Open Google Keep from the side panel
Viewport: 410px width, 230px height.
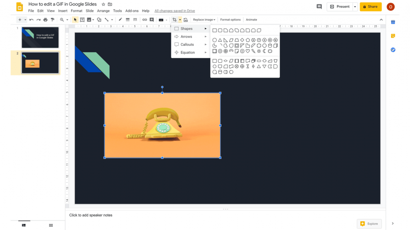pos(393,36)
